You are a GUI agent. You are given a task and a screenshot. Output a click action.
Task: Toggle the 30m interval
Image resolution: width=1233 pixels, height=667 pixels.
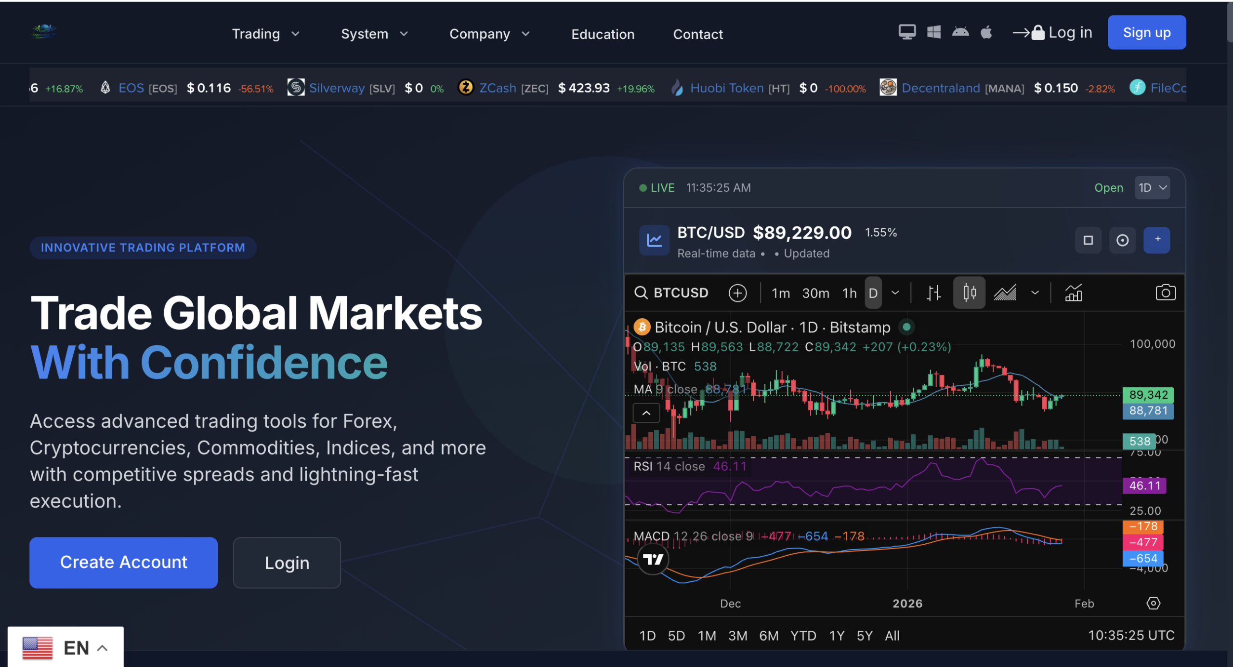pos(815,293)
